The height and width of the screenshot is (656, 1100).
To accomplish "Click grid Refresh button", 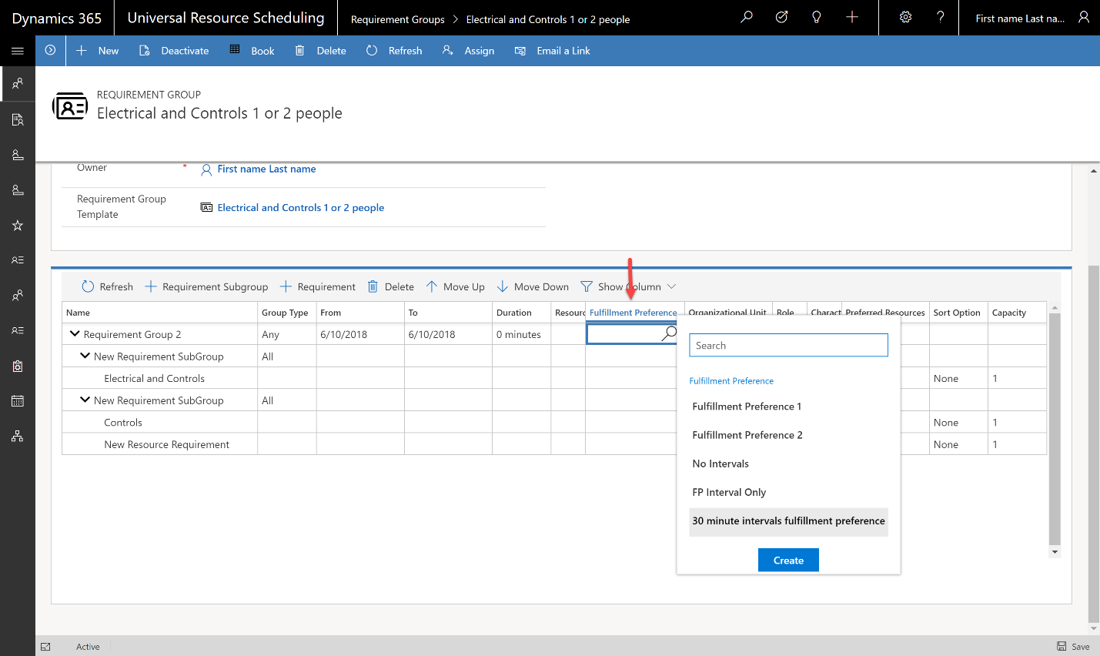I will pos(108,286).
